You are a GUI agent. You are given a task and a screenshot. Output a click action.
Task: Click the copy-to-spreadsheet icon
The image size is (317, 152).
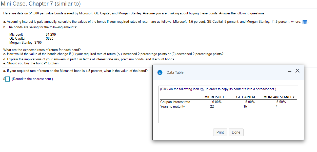202,89
